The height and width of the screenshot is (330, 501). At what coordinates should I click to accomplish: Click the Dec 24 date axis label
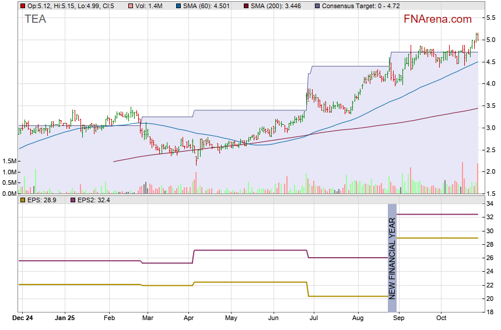pyautogui.click(x=23, y=318)
